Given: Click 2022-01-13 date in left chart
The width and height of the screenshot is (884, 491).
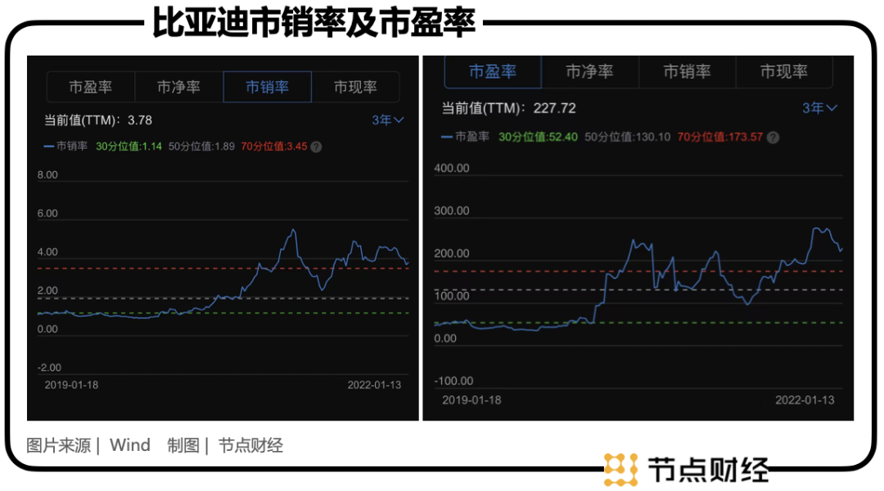Looking at the screenshot, I should (374, 385).
